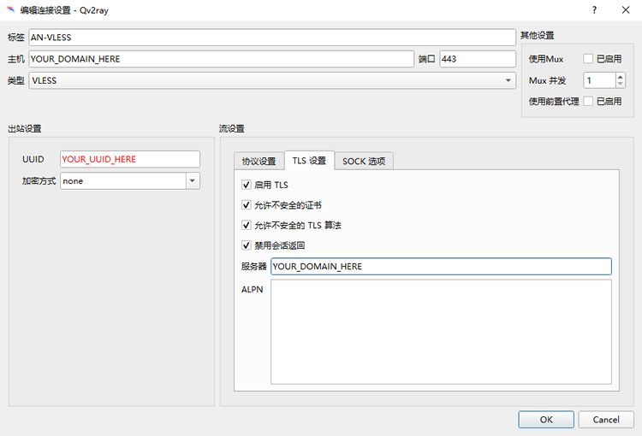Image resolution: width=642 pixels, height=436 pixels.
Task: Click the Qv2ray app icon in title bar
Action: coord(10,9)
